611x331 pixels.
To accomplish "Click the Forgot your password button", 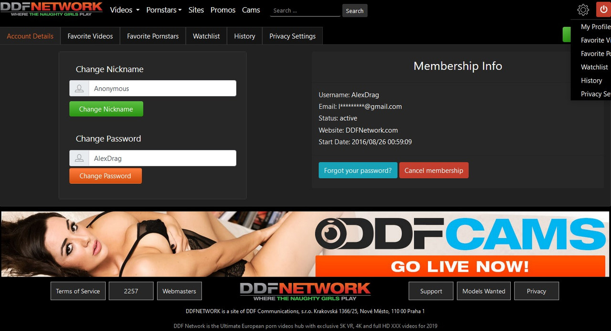I will click(358, 171).
